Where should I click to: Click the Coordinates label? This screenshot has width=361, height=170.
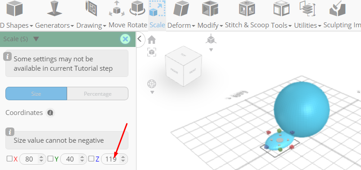pyautogui.click(x=24, y=113)
